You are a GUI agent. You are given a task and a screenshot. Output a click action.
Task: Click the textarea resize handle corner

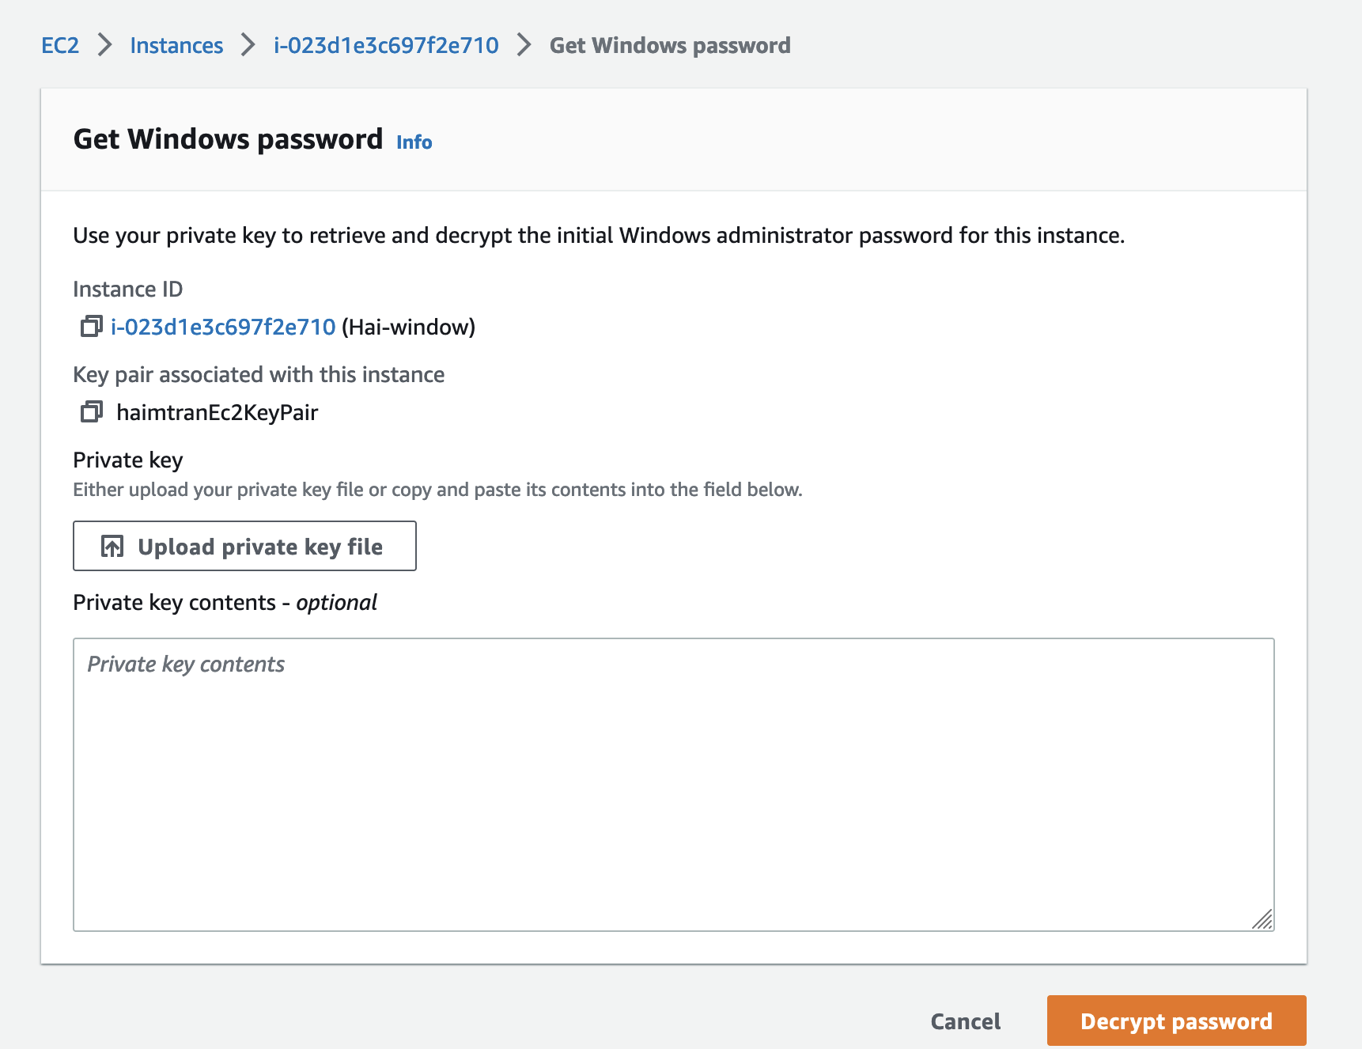click(x=1262, y=919)
